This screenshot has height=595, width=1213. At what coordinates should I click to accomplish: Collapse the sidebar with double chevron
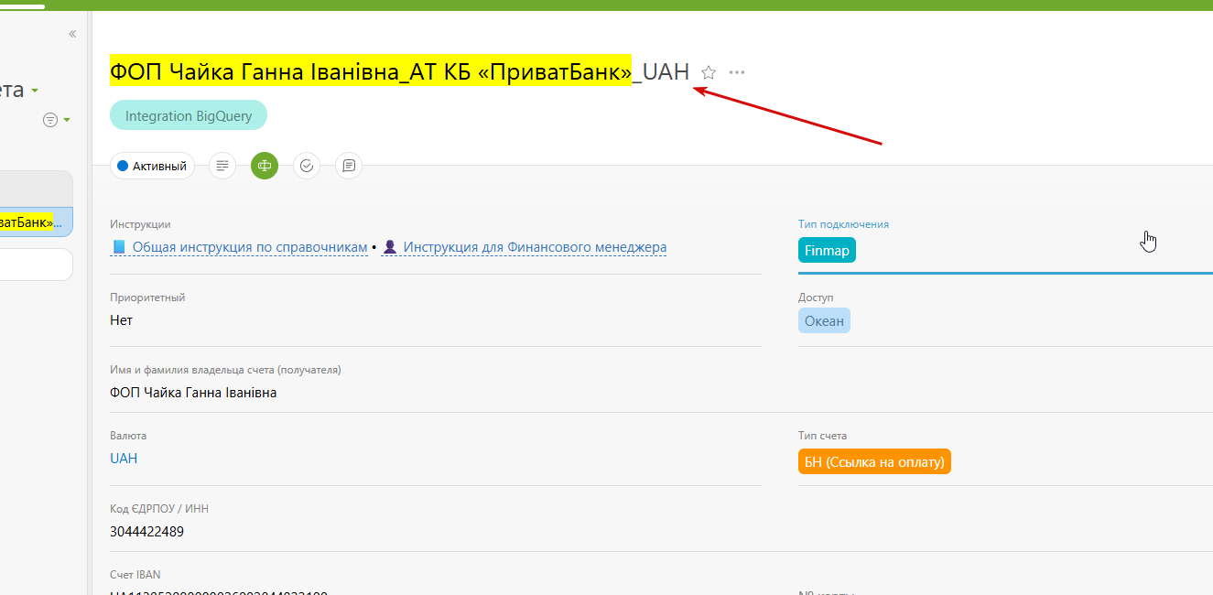[72, 34]
